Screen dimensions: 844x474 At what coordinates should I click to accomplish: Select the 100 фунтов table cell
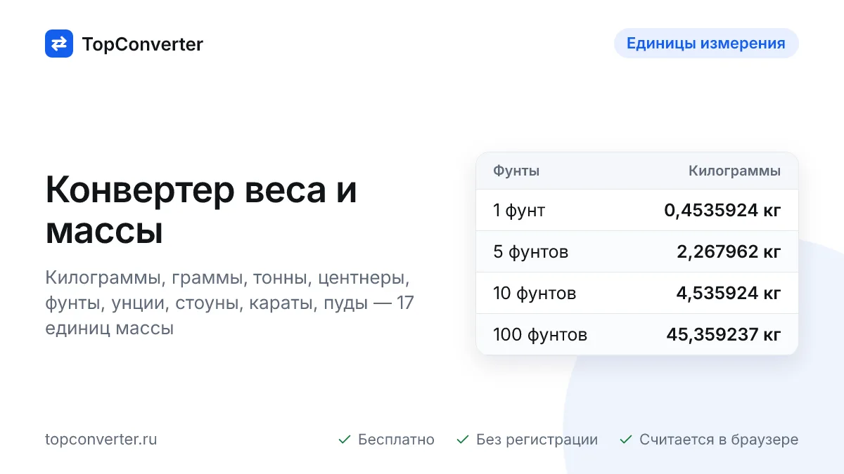pyautogui.click(x=540, y=334)
